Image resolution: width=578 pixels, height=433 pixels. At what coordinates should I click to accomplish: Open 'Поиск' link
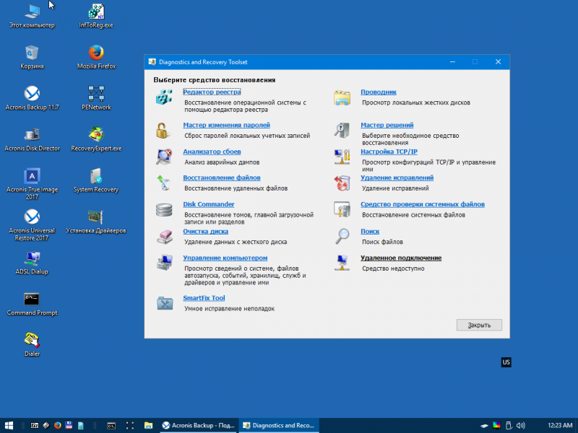click(x=370, y=232)
